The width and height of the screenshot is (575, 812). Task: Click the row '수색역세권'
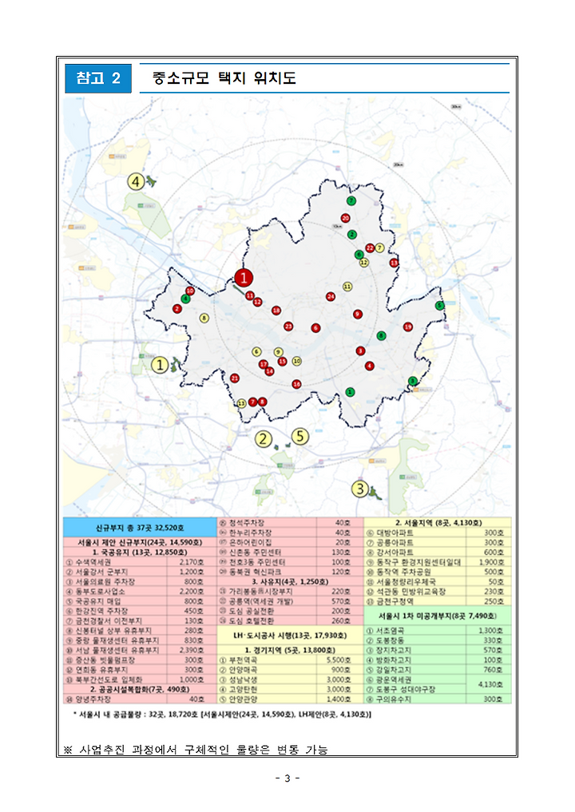pos(140,562)
